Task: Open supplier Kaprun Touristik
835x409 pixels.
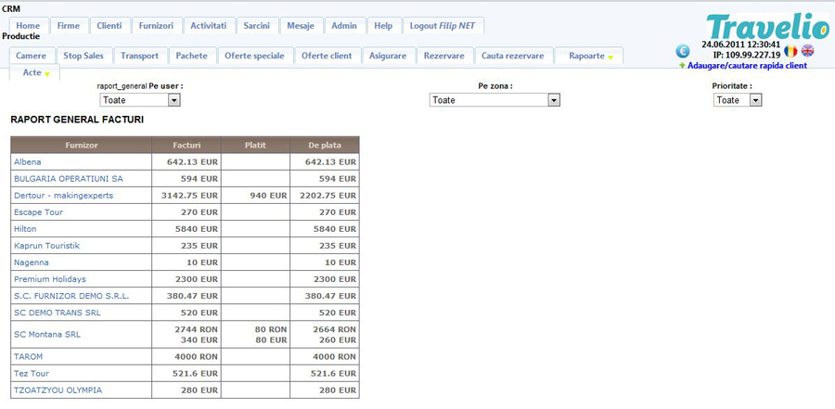Action: pos(47,246)
